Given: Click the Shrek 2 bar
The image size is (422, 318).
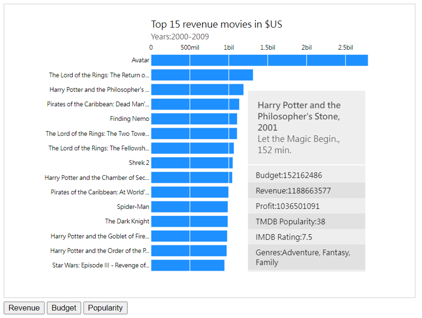Looking at the screenshot, I should [x=192, y=163].
